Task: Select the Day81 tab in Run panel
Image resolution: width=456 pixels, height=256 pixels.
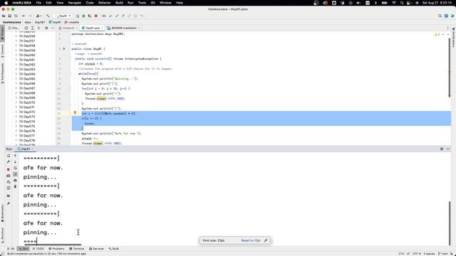Action: click(x=26, y=149)
